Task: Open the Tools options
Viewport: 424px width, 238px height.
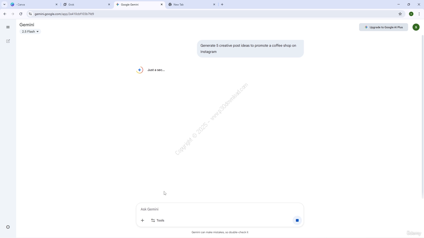Action: 158,220
